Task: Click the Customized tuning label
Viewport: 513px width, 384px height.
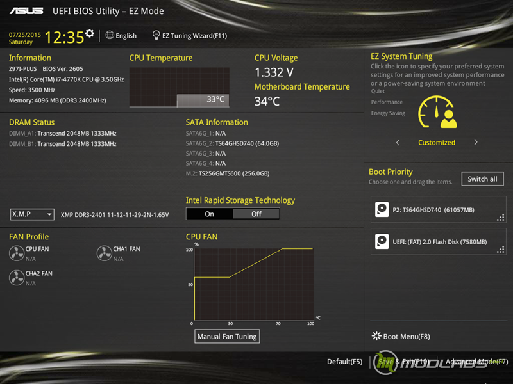Action: click(437, 142)
